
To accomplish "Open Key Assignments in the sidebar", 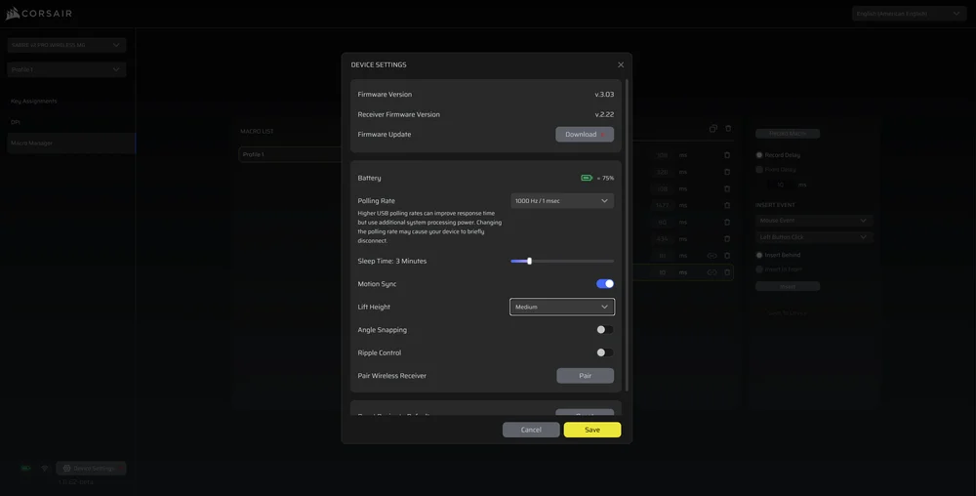I will coord(34,101).
